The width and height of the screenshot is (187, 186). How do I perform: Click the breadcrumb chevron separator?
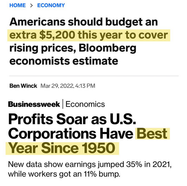point(31,5)
